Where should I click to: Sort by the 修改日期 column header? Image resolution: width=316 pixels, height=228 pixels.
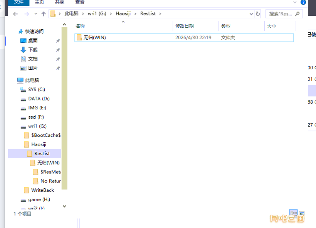185,26
